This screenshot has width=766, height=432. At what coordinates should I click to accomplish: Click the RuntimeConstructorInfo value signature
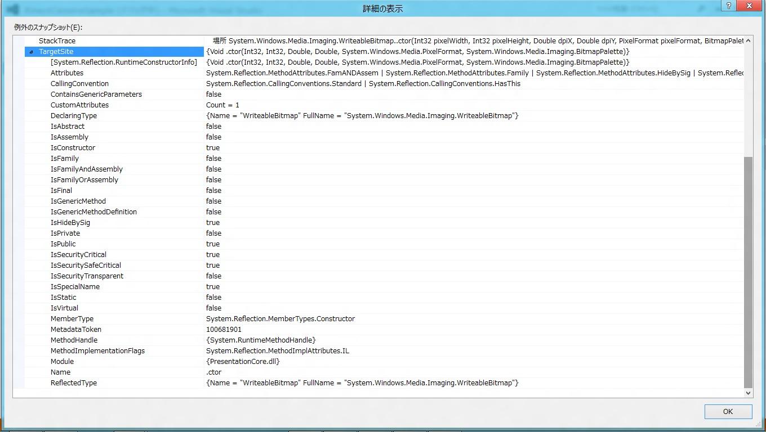point(418,62)
